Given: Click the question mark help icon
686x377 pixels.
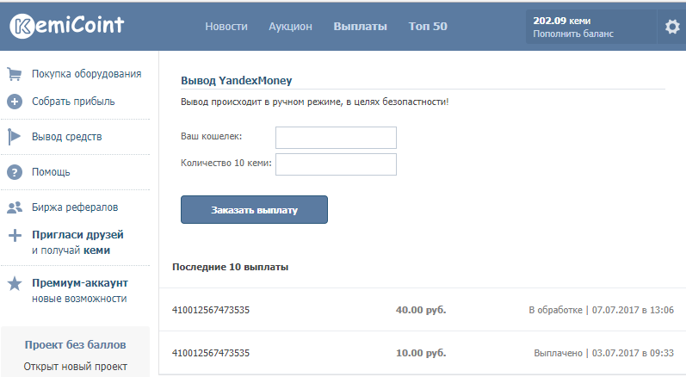Looking at the screenshot, I should tap(15, 172).
